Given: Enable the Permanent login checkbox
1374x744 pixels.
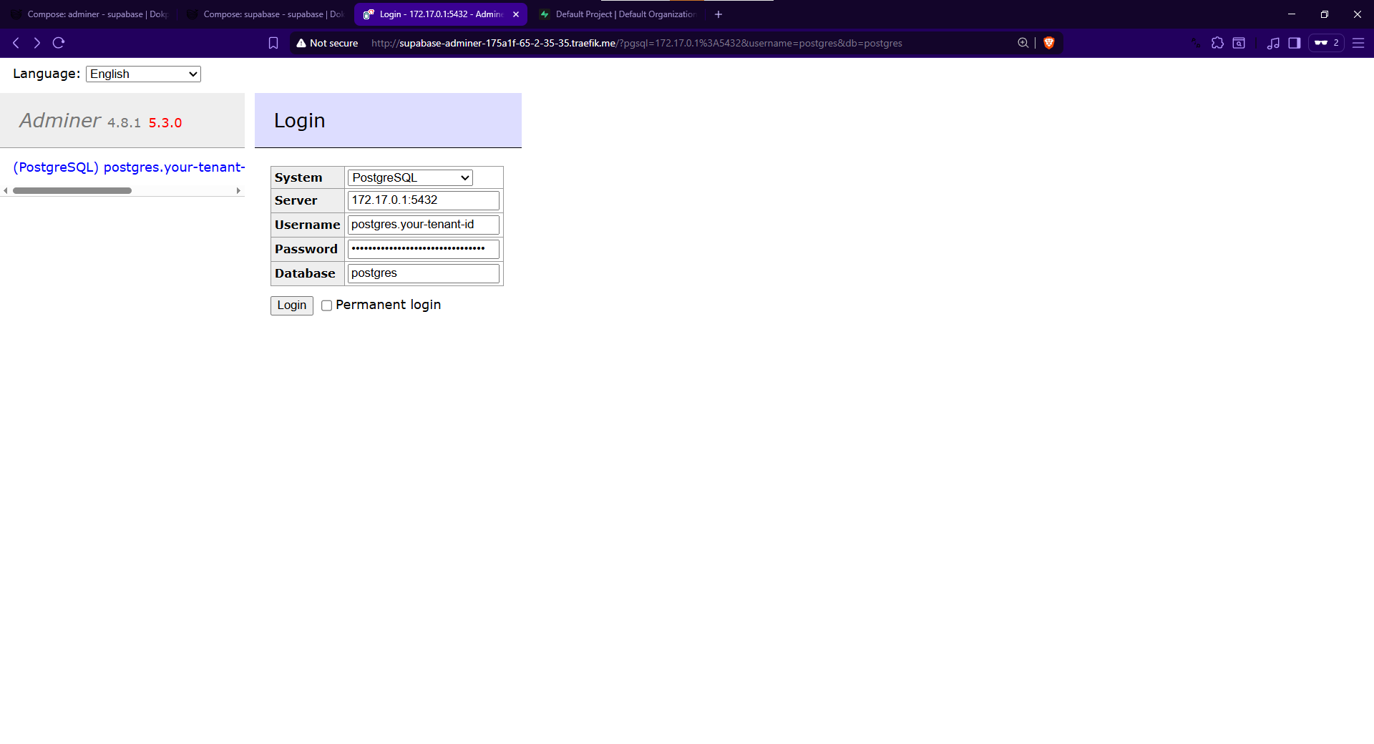Looking at the screenshot, I should (326, 305).
